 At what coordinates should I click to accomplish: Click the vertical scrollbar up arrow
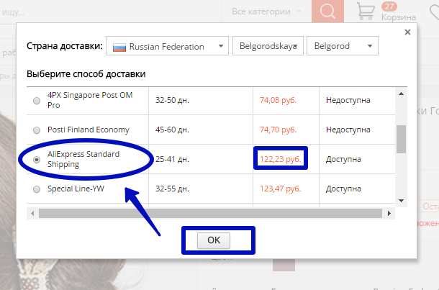(x=401, y=94)
